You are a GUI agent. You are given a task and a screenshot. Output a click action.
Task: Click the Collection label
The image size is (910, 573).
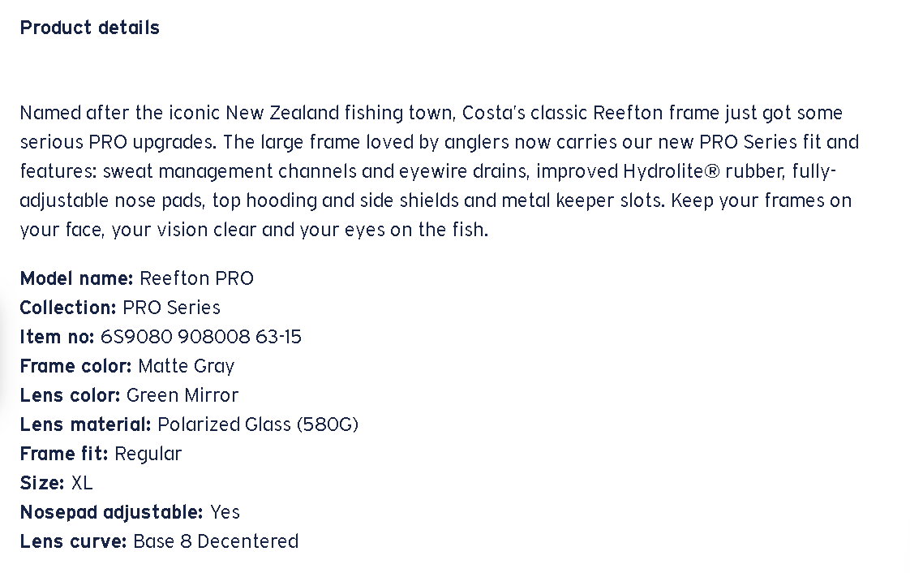[x=68, y=308]
